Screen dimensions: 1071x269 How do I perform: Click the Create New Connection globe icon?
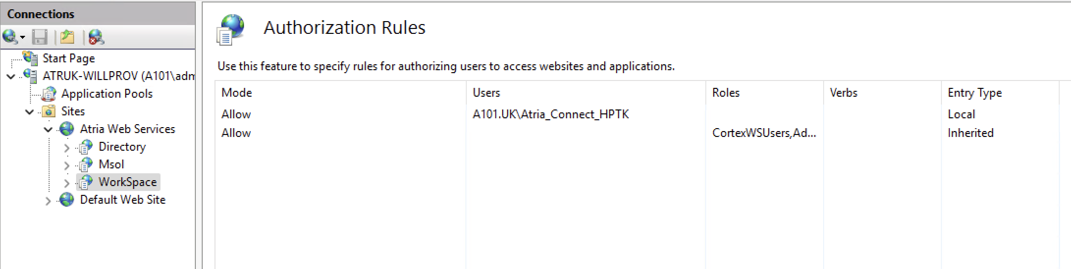(10, 37)
